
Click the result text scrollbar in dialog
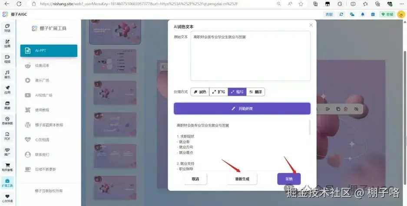point(309,128)
